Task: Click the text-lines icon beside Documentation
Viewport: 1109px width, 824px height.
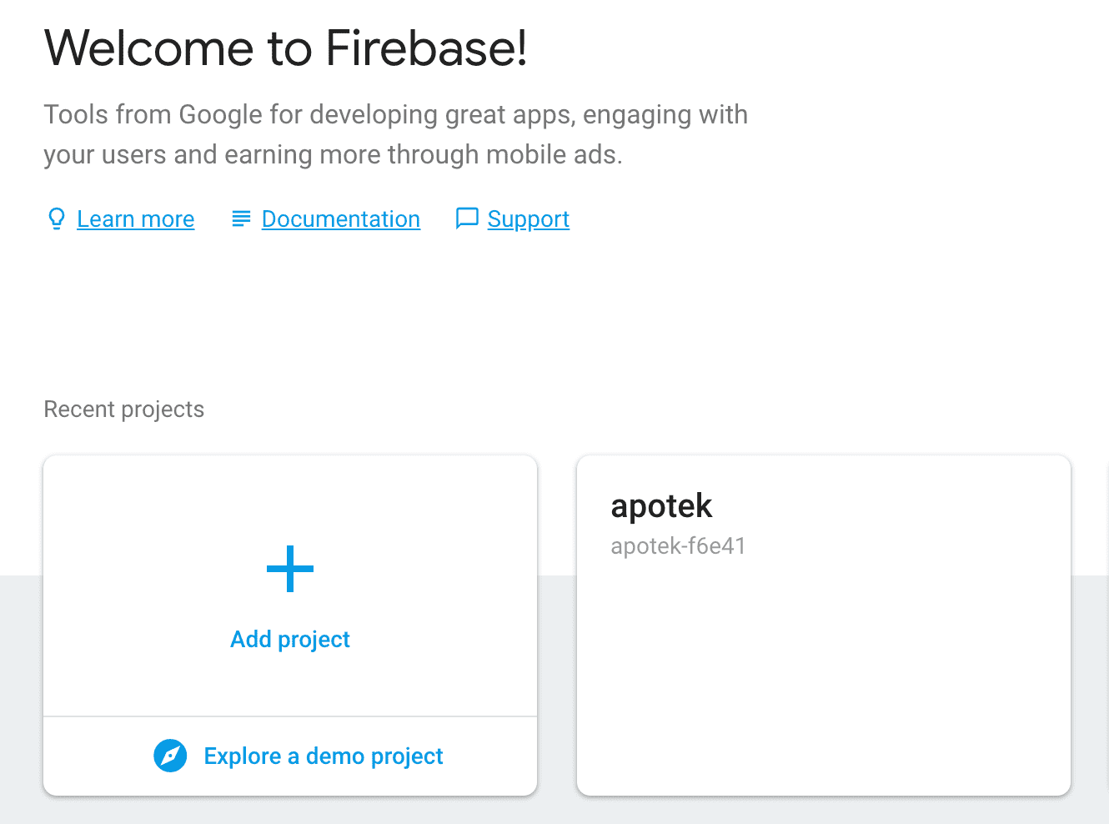Action: coord(241,219)
